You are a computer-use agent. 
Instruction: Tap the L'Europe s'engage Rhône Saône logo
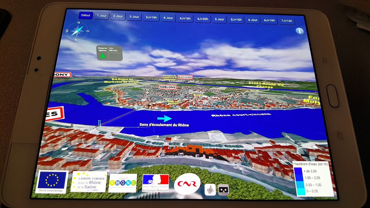[x=89, y=181]
